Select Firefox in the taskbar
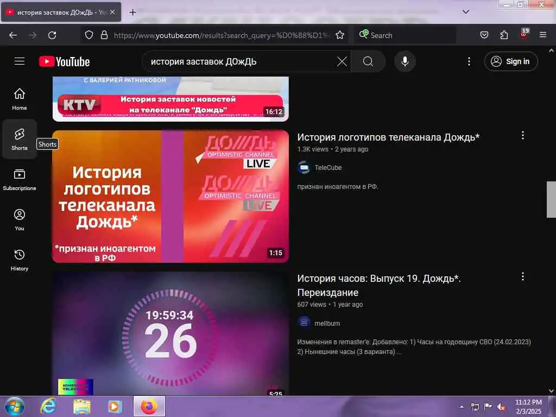 149,406
